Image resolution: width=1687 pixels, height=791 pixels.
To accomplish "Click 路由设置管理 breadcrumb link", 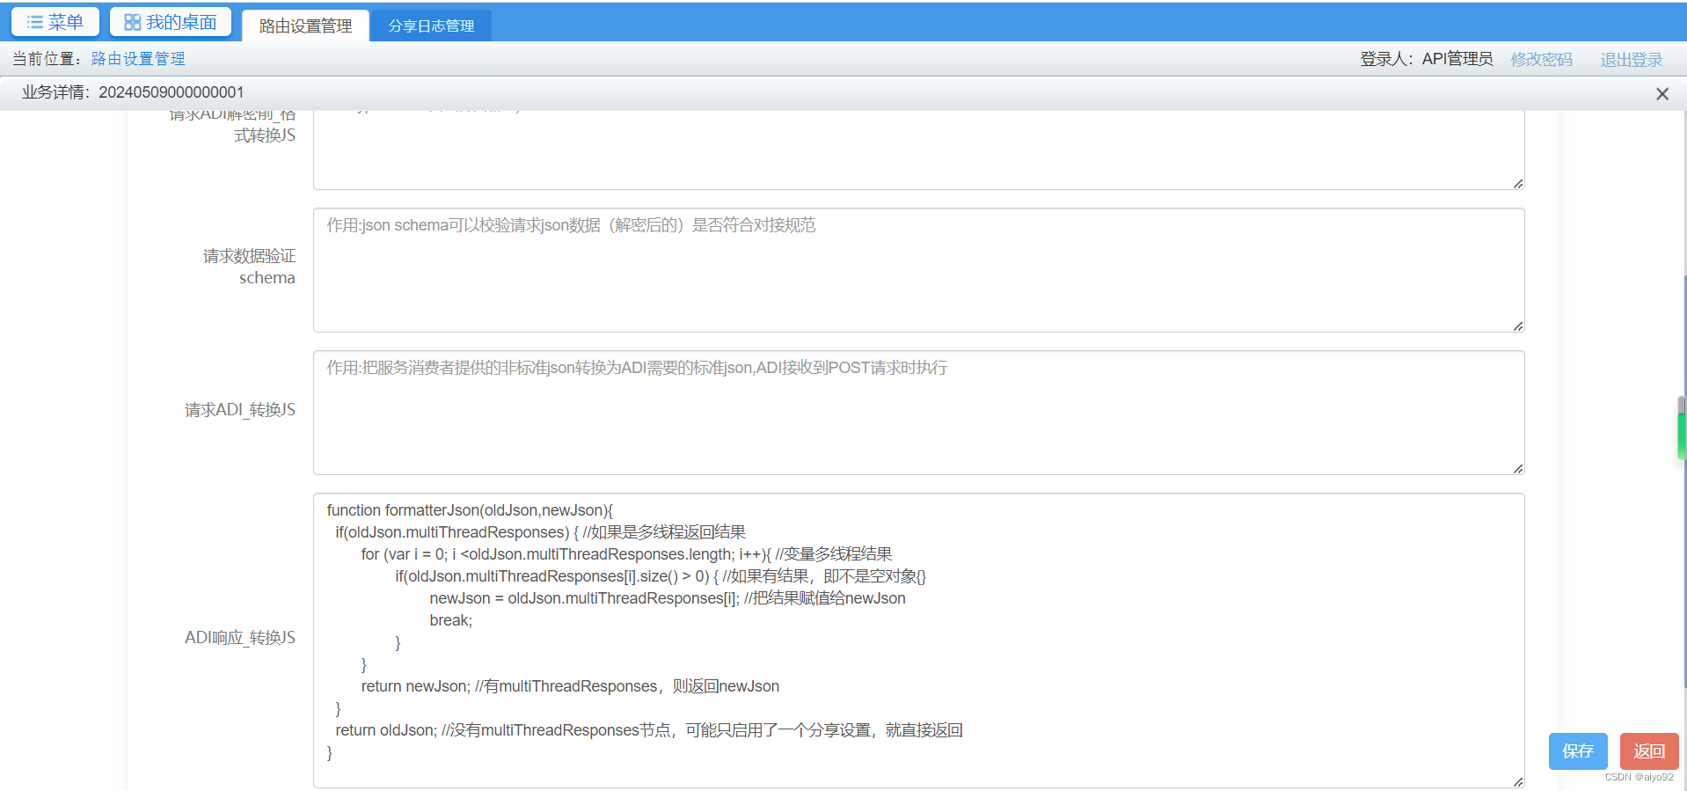I will coord(138,59).
